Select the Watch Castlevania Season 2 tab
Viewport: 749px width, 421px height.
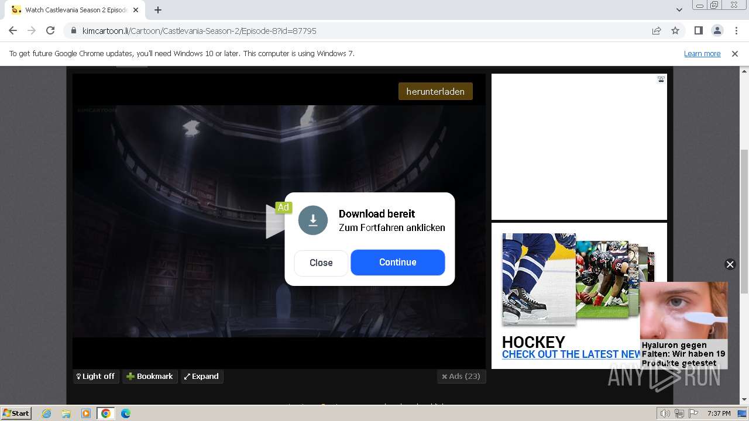pyautogui.click(x=75, y=10)
